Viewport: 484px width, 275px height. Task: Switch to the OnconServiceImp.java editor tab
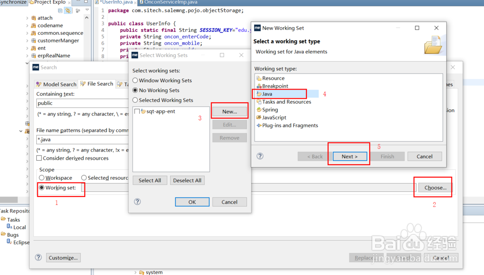click(168, 2)
